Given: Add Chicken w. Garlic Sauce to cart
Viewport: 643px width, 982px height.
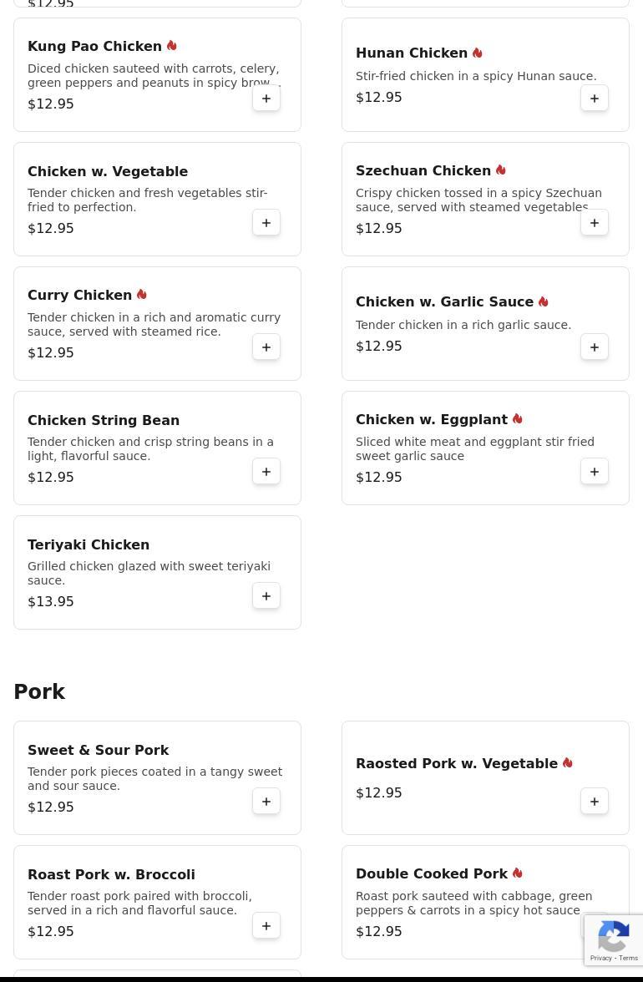Looking at the screenshot, I should (595, 347).
